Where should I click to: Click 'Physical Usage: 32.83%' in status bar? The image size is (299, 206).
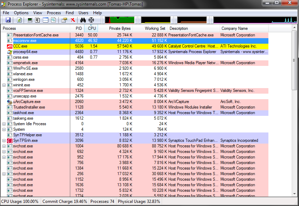tap(139, 201)
